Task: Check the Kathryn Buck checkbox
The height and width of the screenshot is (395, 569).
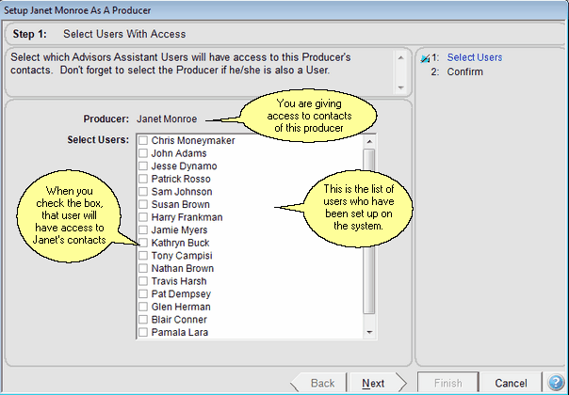Action: pos(143,243)
